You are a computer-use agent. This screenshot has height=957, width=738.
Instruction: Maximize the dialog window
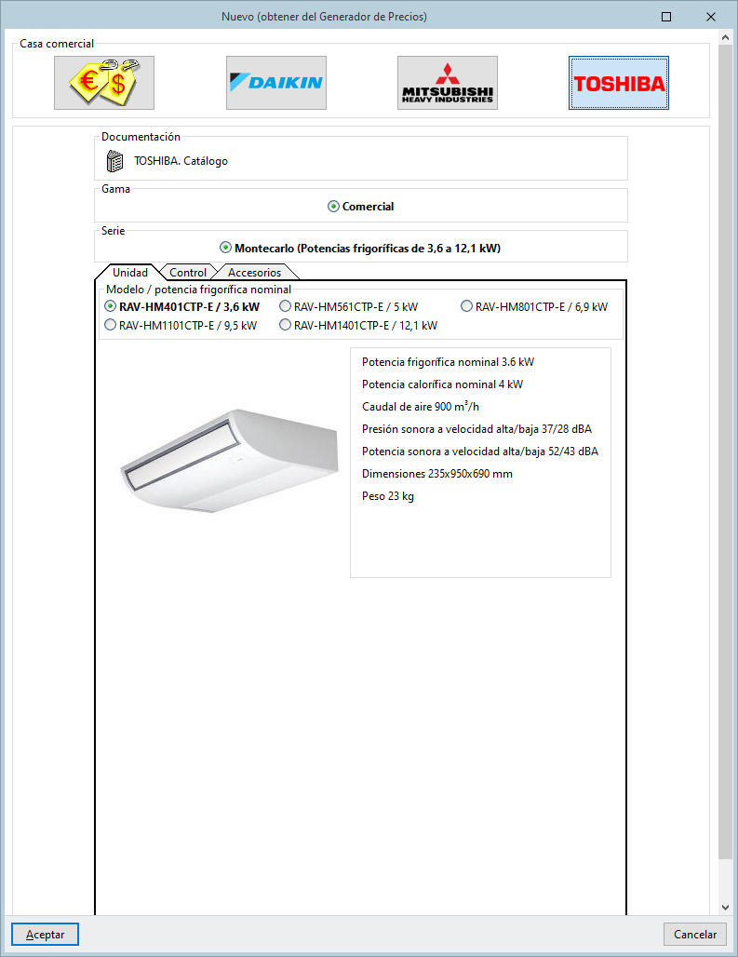(x=666, y=17)
